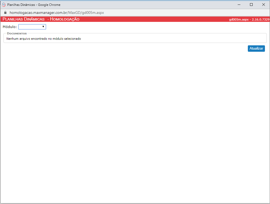This screenshot has height=204, width=270.
Task: Maximize the Planilhas Dinâmicas window
Action: pos(251,5)
